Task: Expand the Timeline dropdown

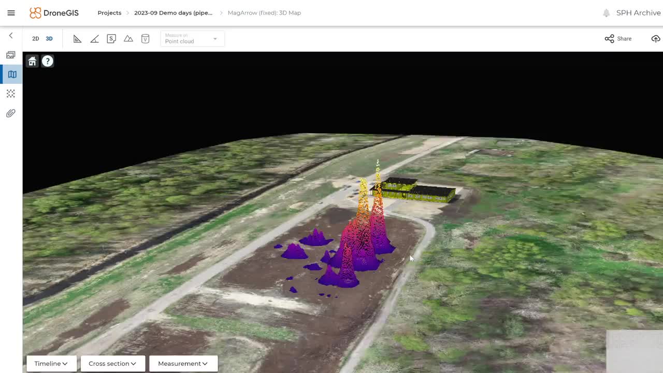Action: tap(50, 363)
